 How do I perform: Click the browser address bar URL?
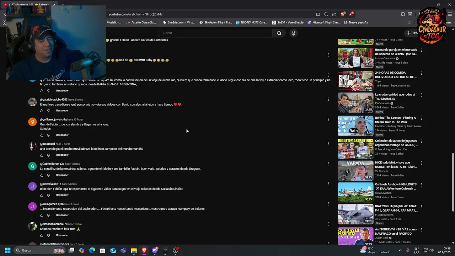135,14
